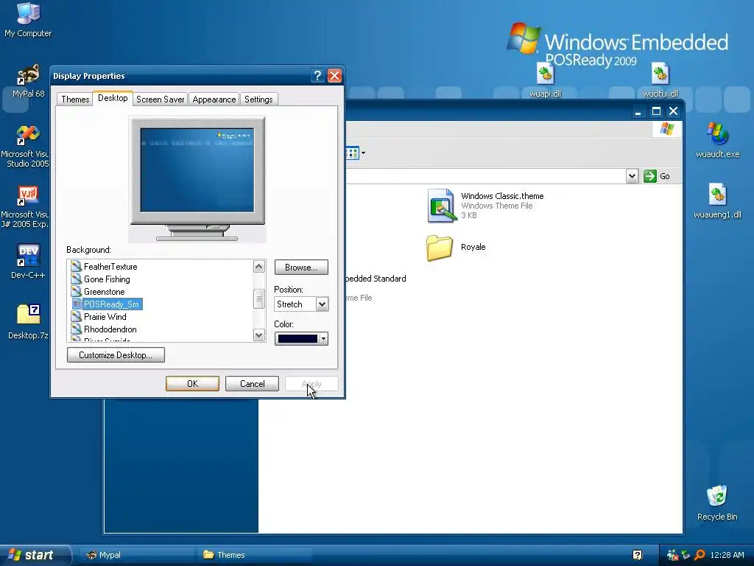Click the Windows flag logo in Explorer
This screenshot has height=566, width=754.
[667, 129]
